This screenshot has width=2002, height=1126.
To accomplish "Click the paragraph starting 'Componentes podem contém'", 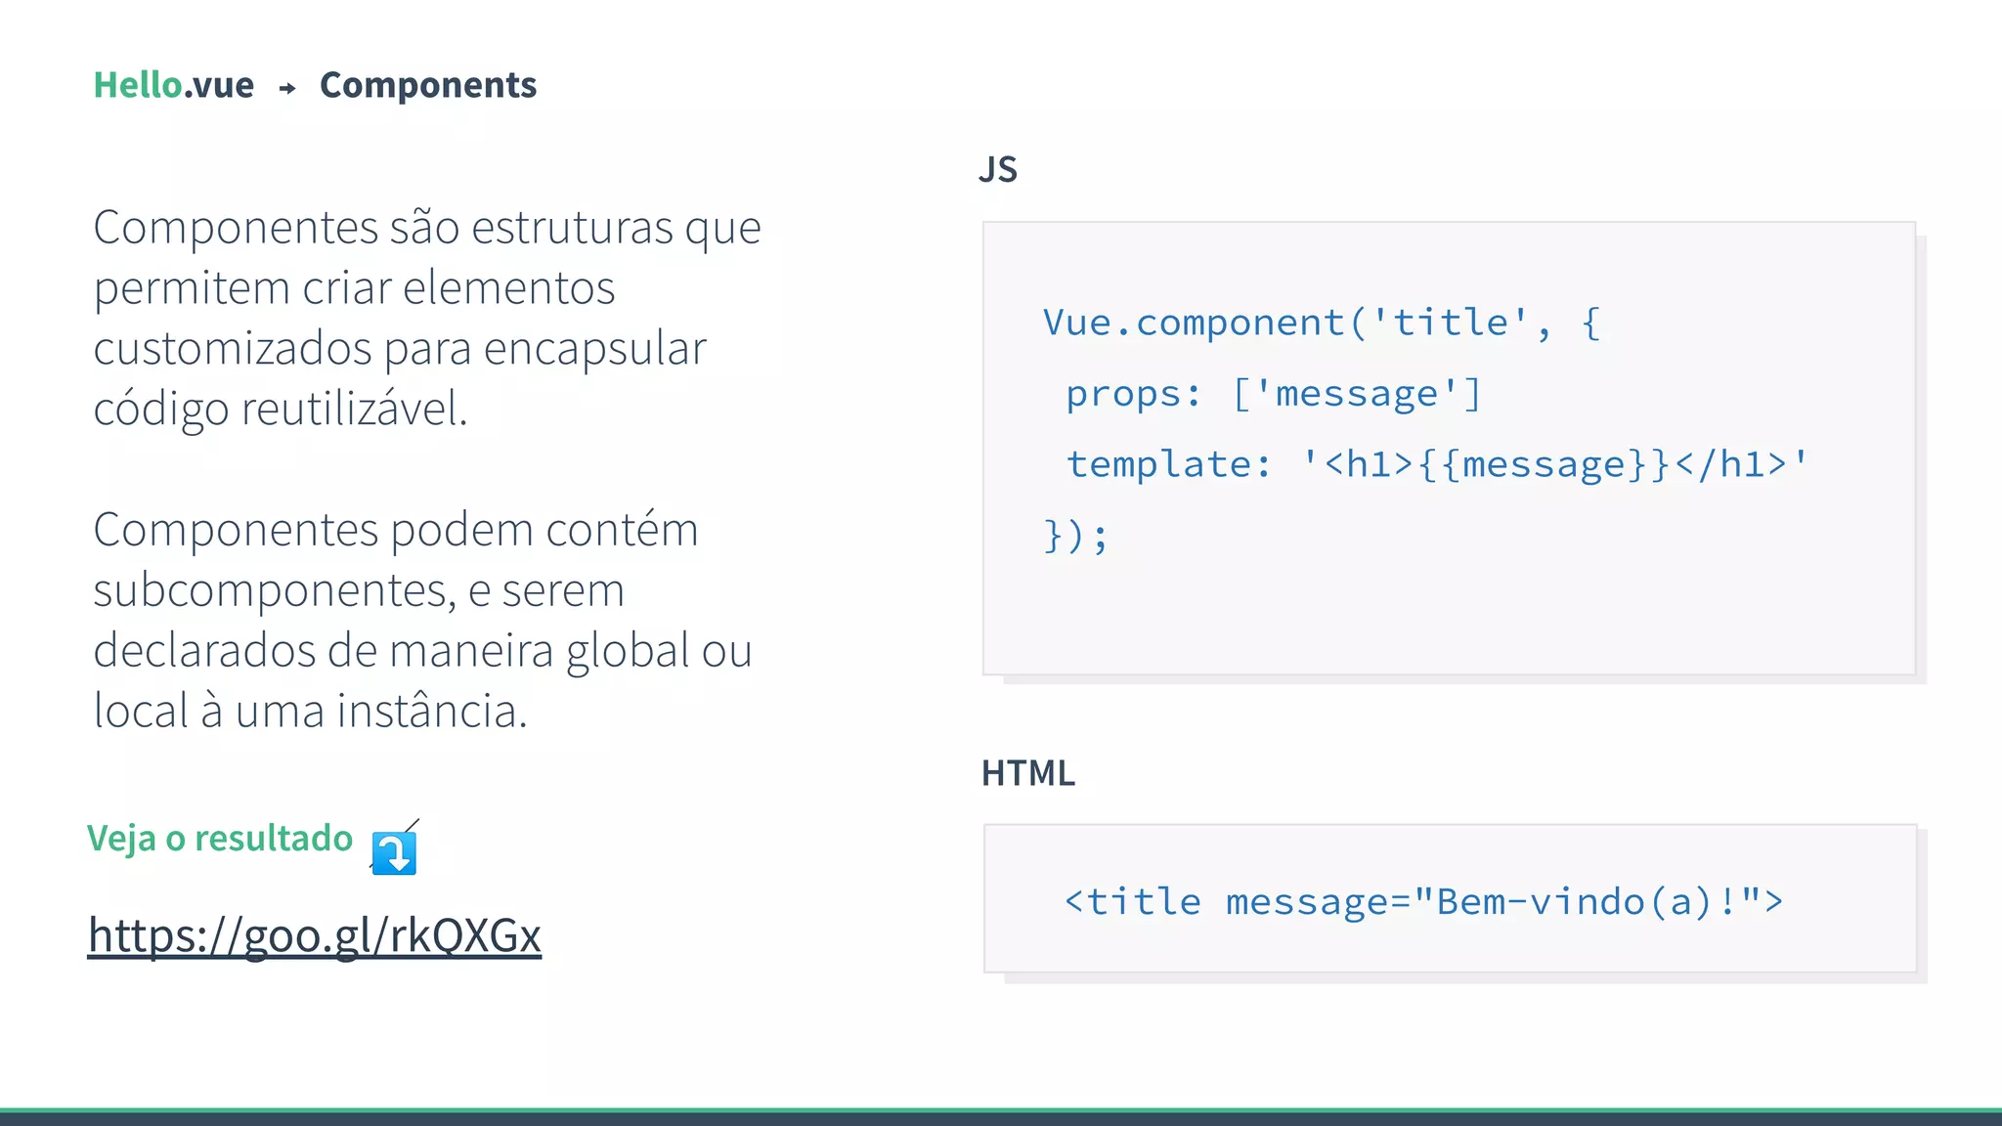I will [x=423, y=620].
